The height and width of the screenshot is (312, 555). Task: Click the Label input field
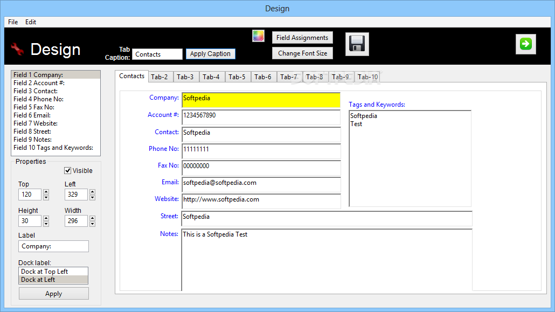pyautogui.click(x=53, y=246)
